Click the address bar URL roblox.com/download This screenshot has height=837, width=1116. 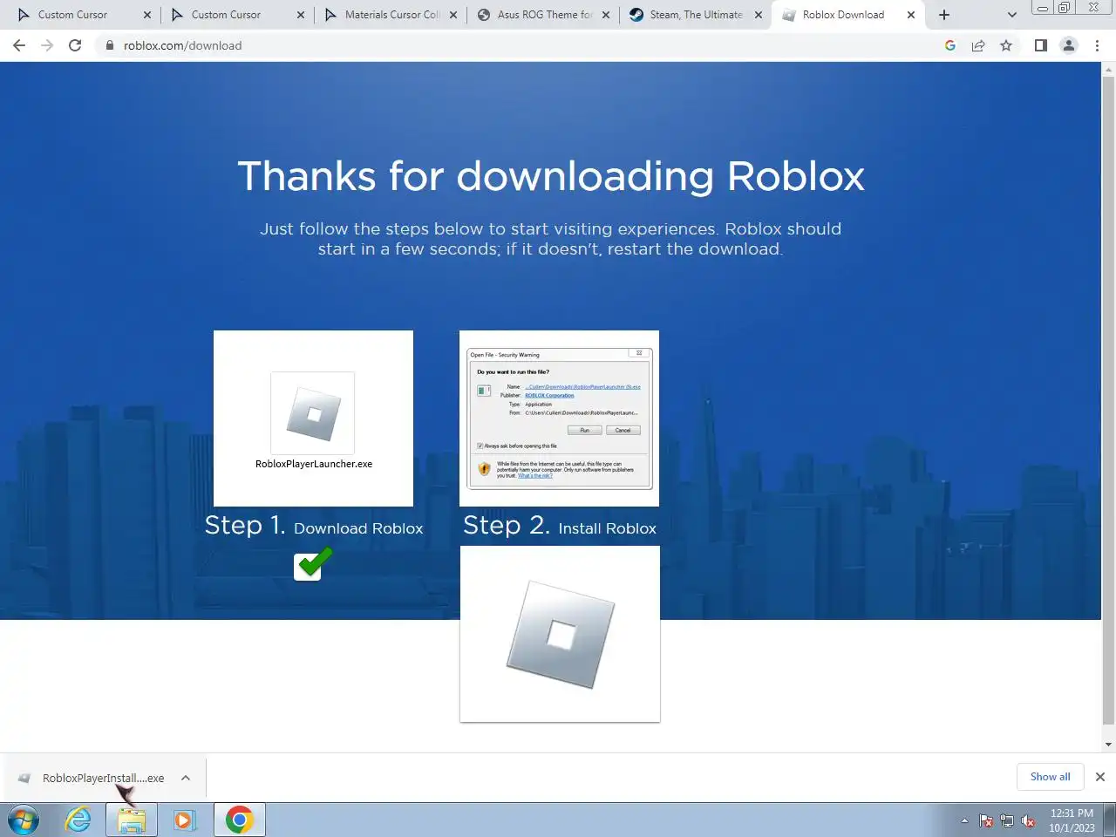coord(183,45)
